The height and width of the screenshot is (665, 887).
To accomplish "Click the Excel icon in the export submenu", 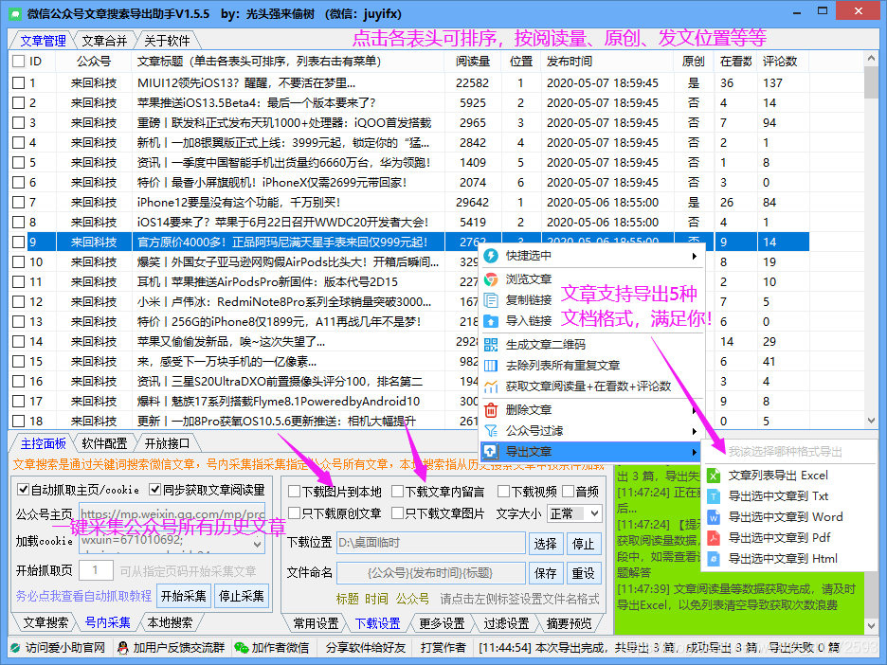I will click(714, 476).
